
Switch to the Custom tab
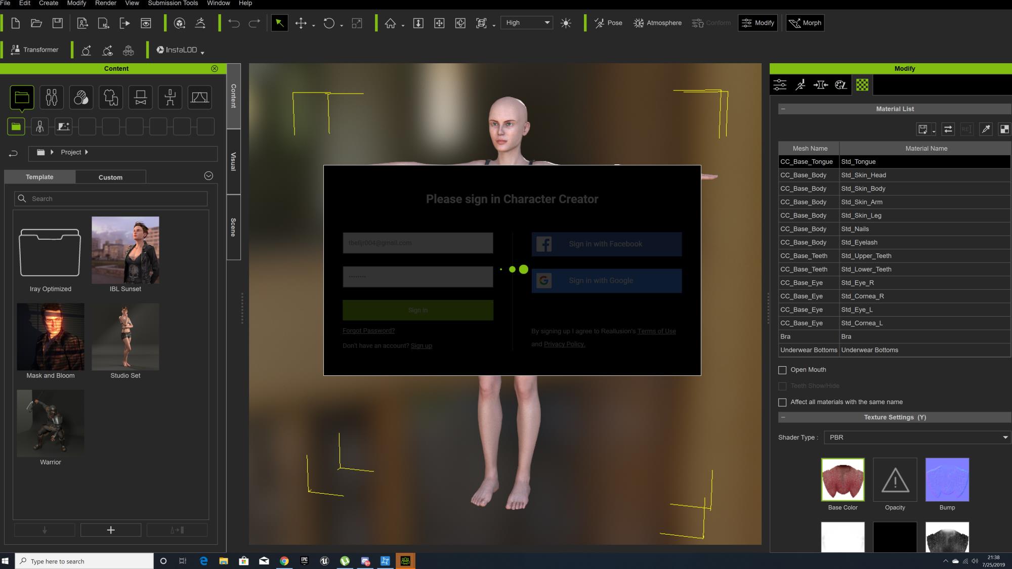click(110, 177)
